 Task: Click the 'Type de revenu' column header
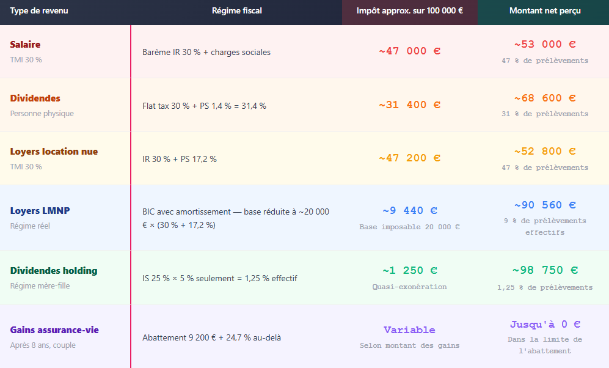coord(39,11)
